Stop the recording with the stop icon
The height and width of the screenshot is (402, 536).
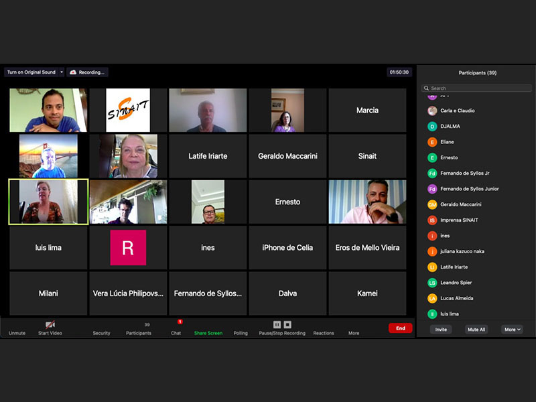pyautogui.click(x=287, y=324)
